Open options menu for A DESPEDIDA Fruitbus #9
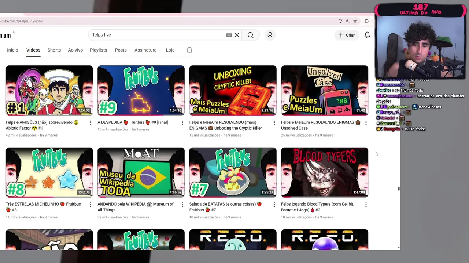469x263 pixels. pos(182,123)
